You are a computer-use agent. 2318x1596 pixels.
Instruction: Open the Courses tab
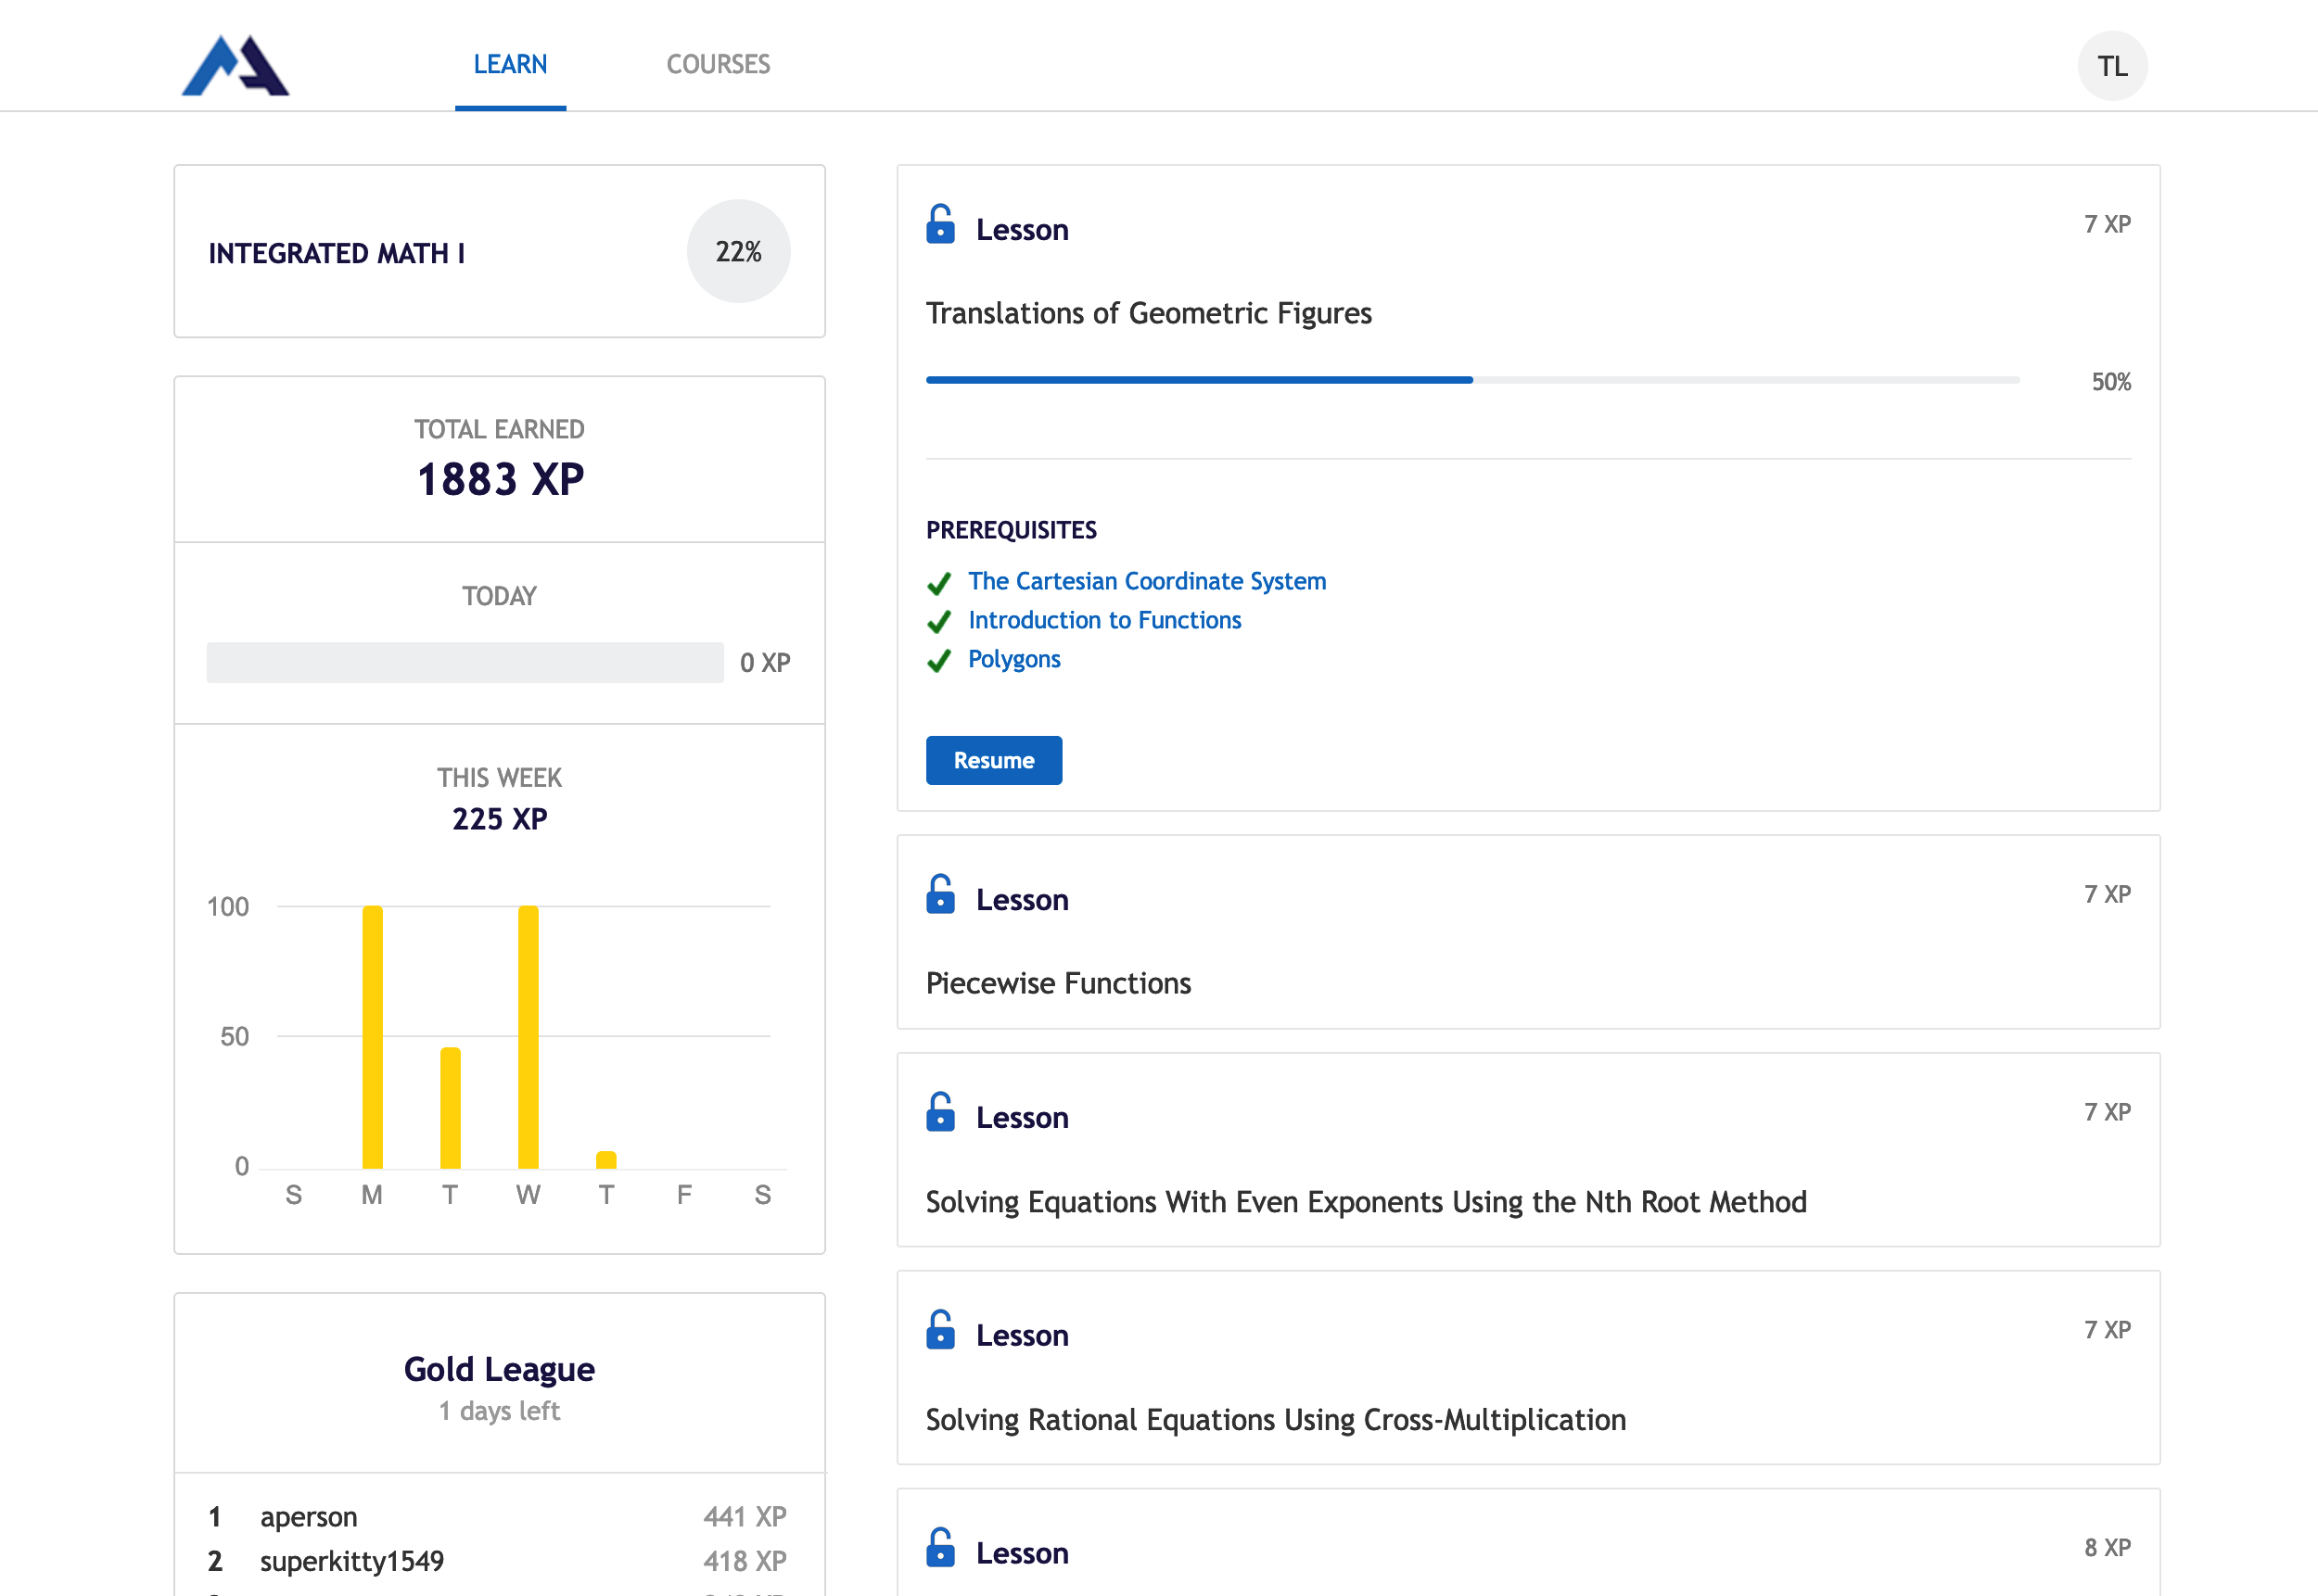tap(719, 65)
